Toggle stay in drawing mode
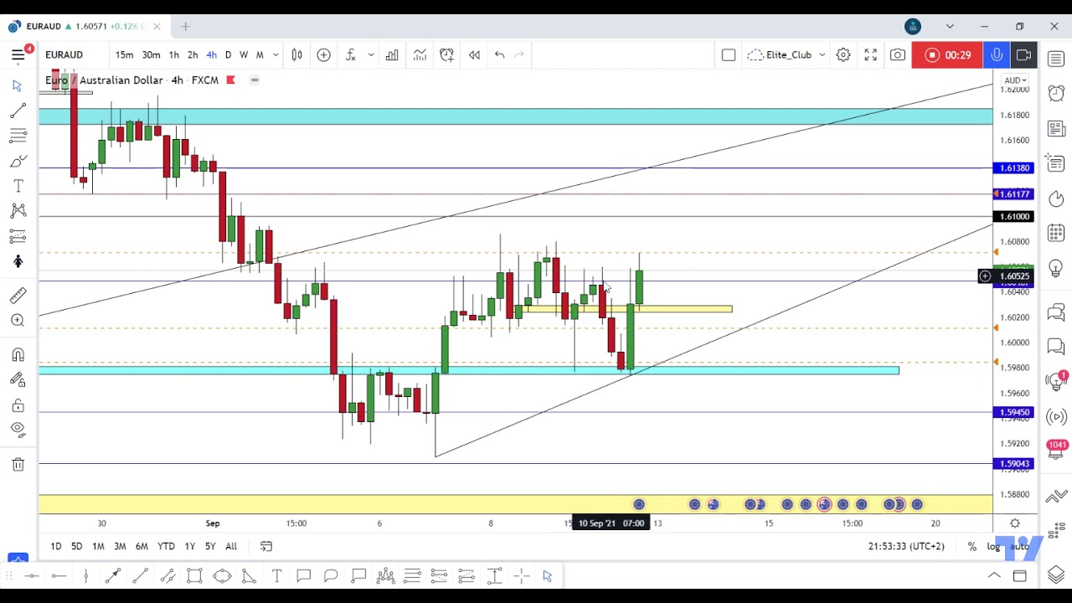The image size is (1072, 603). pyautogui.click(x=18, y=380)
